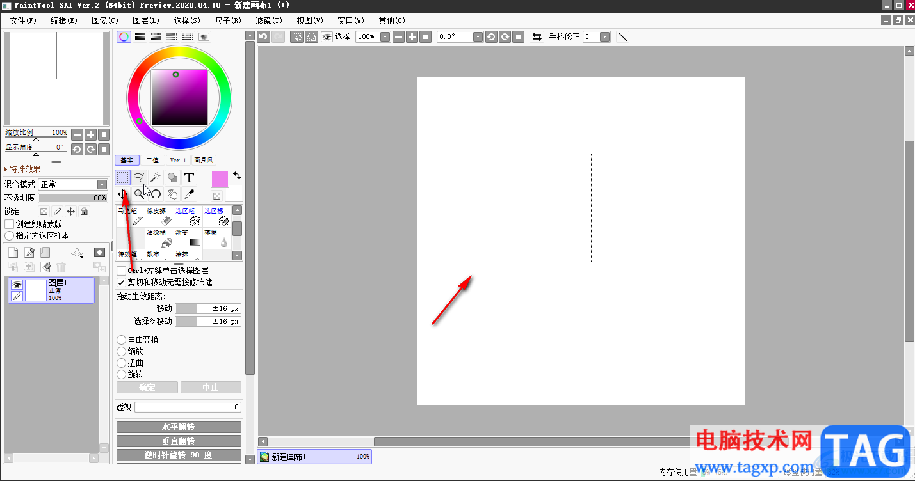Create a new layer folder

click(45, 253)
